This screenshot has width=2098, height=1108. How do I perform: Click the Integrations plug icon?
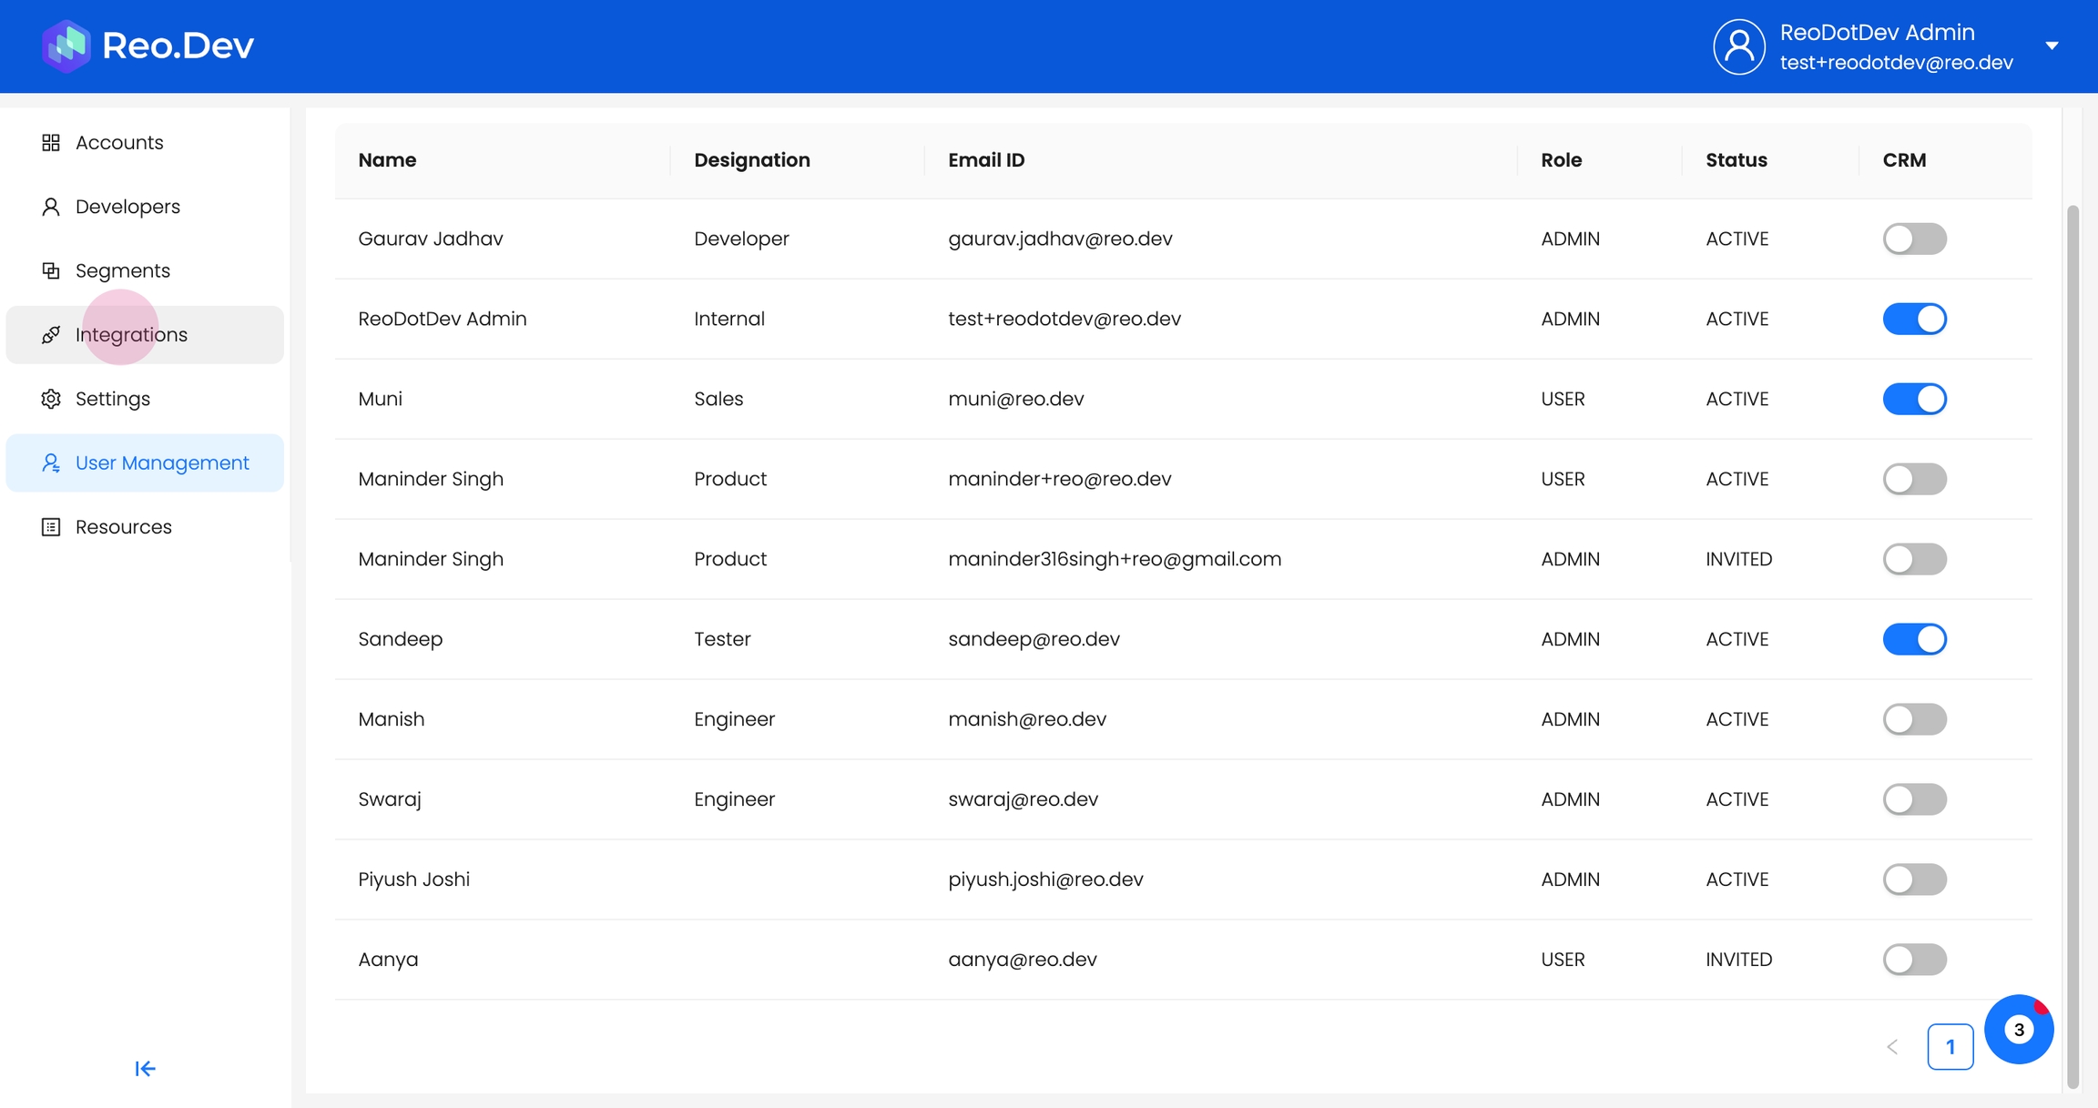[x=51, y=335]
